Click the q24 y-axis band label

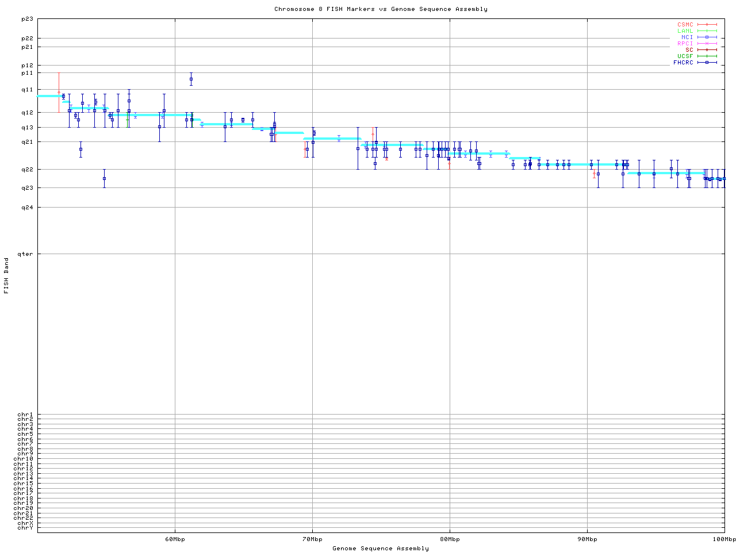27,208
